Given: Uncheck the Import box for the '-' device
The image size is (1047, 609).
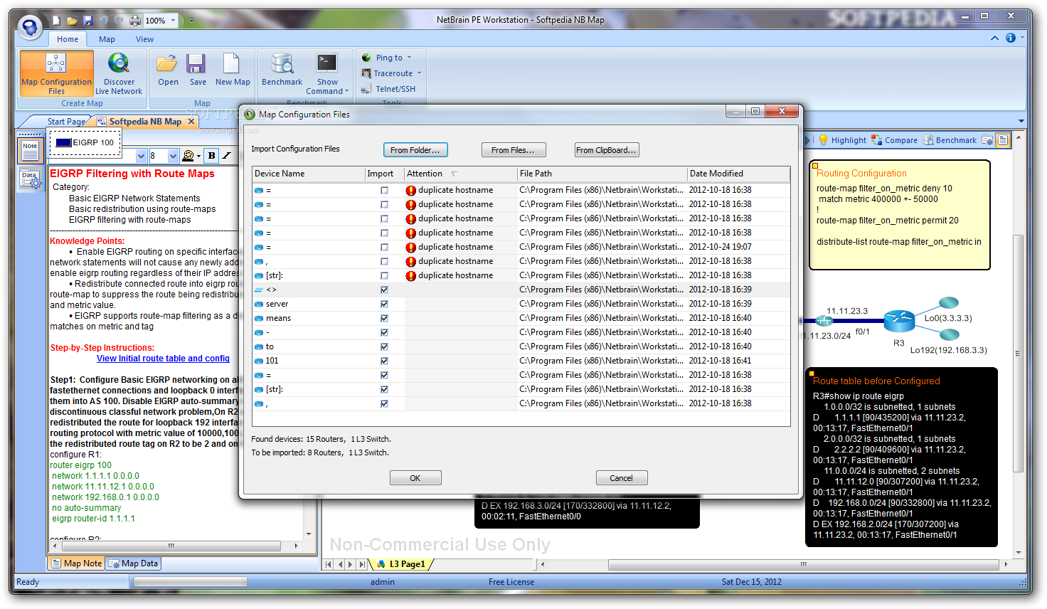Looking at the screenshot, I should click(x=384, y=332).
